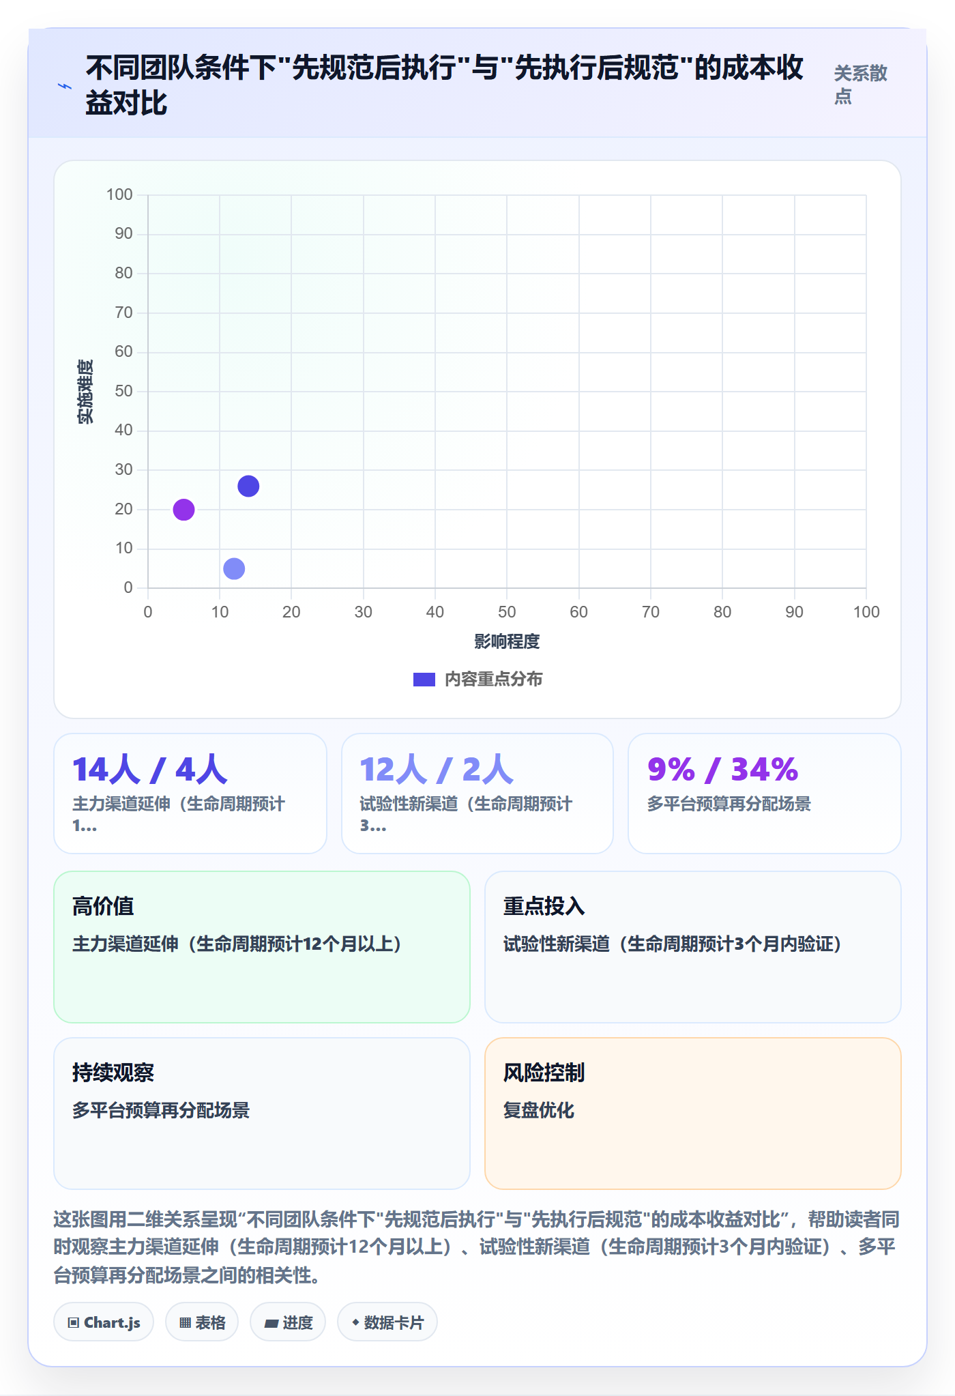Click the 复盘优化 text in 风险控制 card

point(539,1110)
